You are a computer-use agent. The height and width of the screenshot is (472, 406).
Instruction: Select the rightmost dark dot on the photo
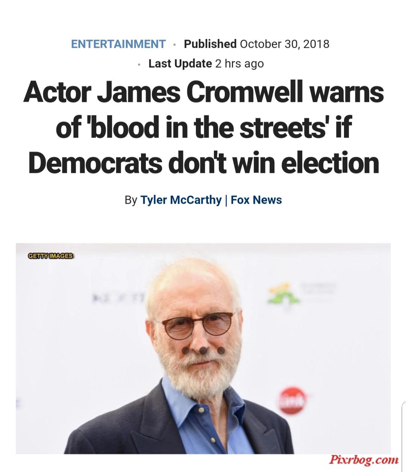pos(221,351)
